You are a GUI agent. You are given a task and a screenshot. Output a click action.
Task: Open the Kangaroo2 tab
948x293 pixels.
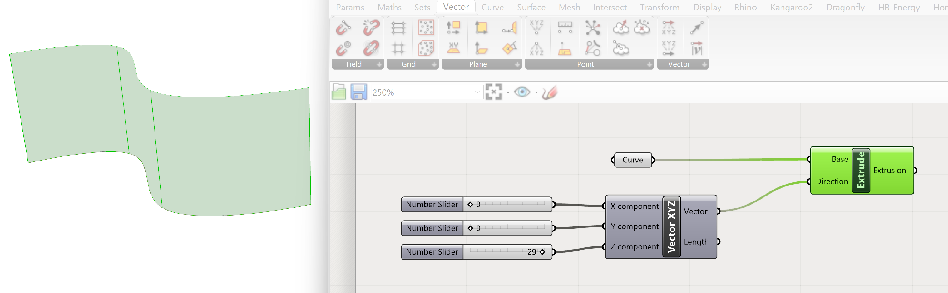791,7
